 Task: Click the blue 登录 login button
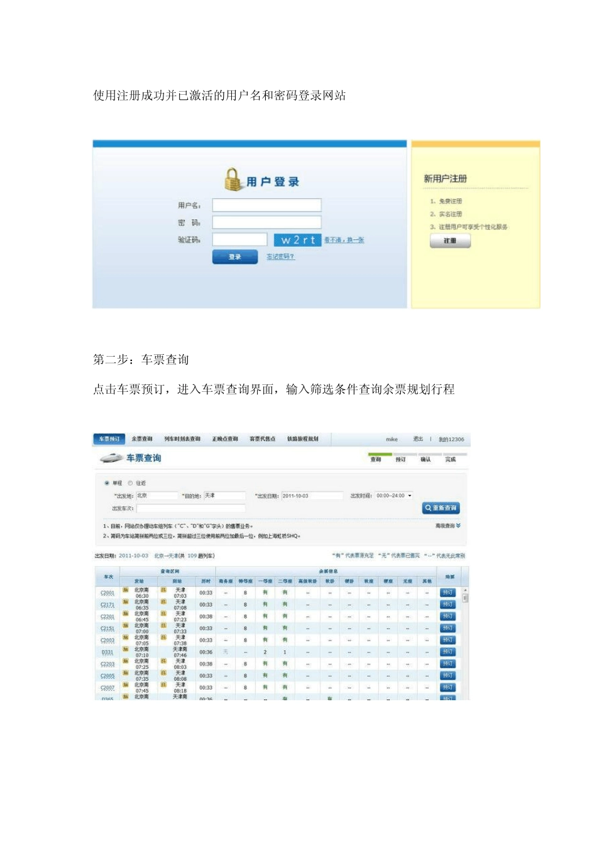click(x=235, y=256)
